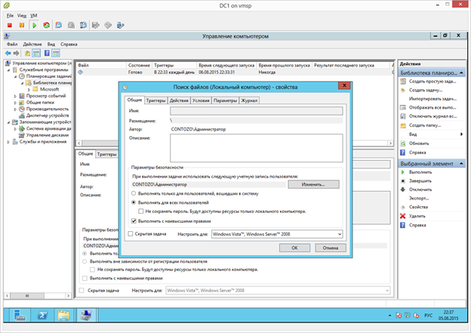Open Server Manager from the taskbar
The image size is (471, 333).
20,316
